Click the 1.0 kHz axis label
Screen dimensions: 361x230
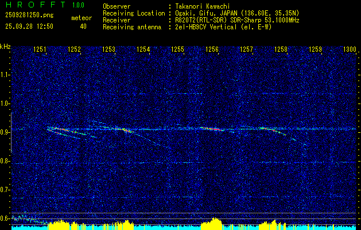[5, 104]
